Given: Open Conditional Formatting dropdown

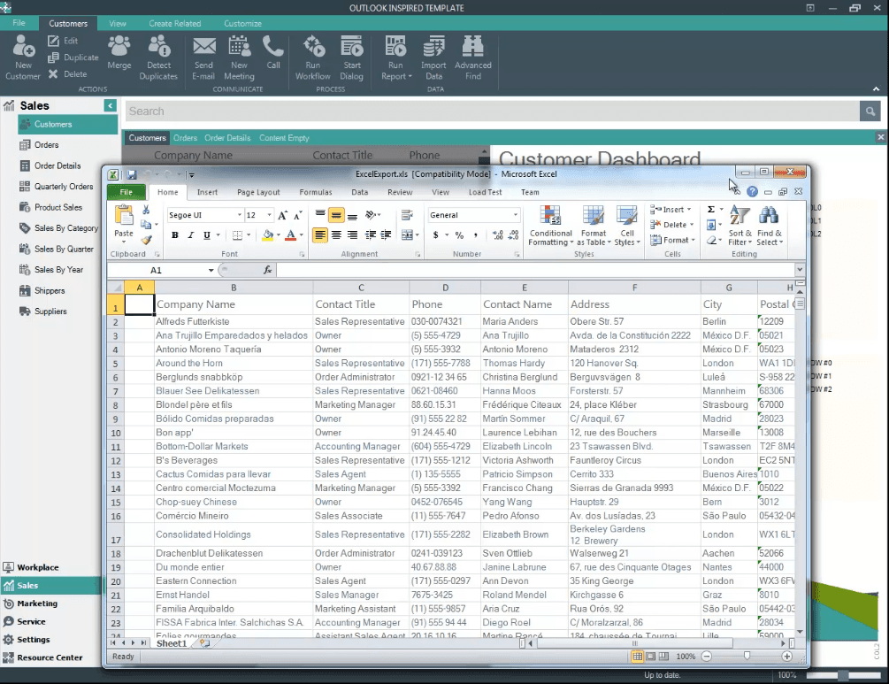Looking at the screenshot, I should click(x=550, y=225).
